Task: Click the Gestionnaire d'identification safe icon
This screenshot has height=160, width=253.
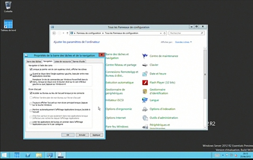Action: (x=145, y=91)
